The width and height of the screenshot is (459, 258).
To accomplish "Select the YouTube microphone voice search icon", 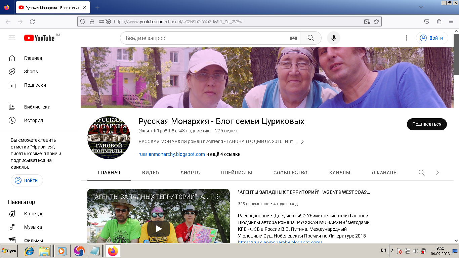I will [333, 38].
